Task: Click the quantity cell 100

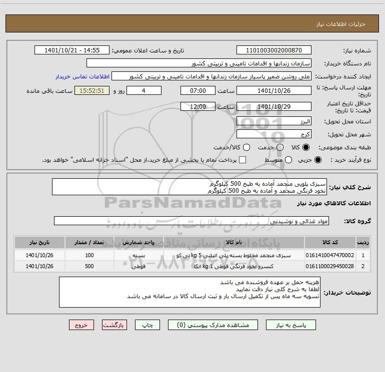Action: 89,255
